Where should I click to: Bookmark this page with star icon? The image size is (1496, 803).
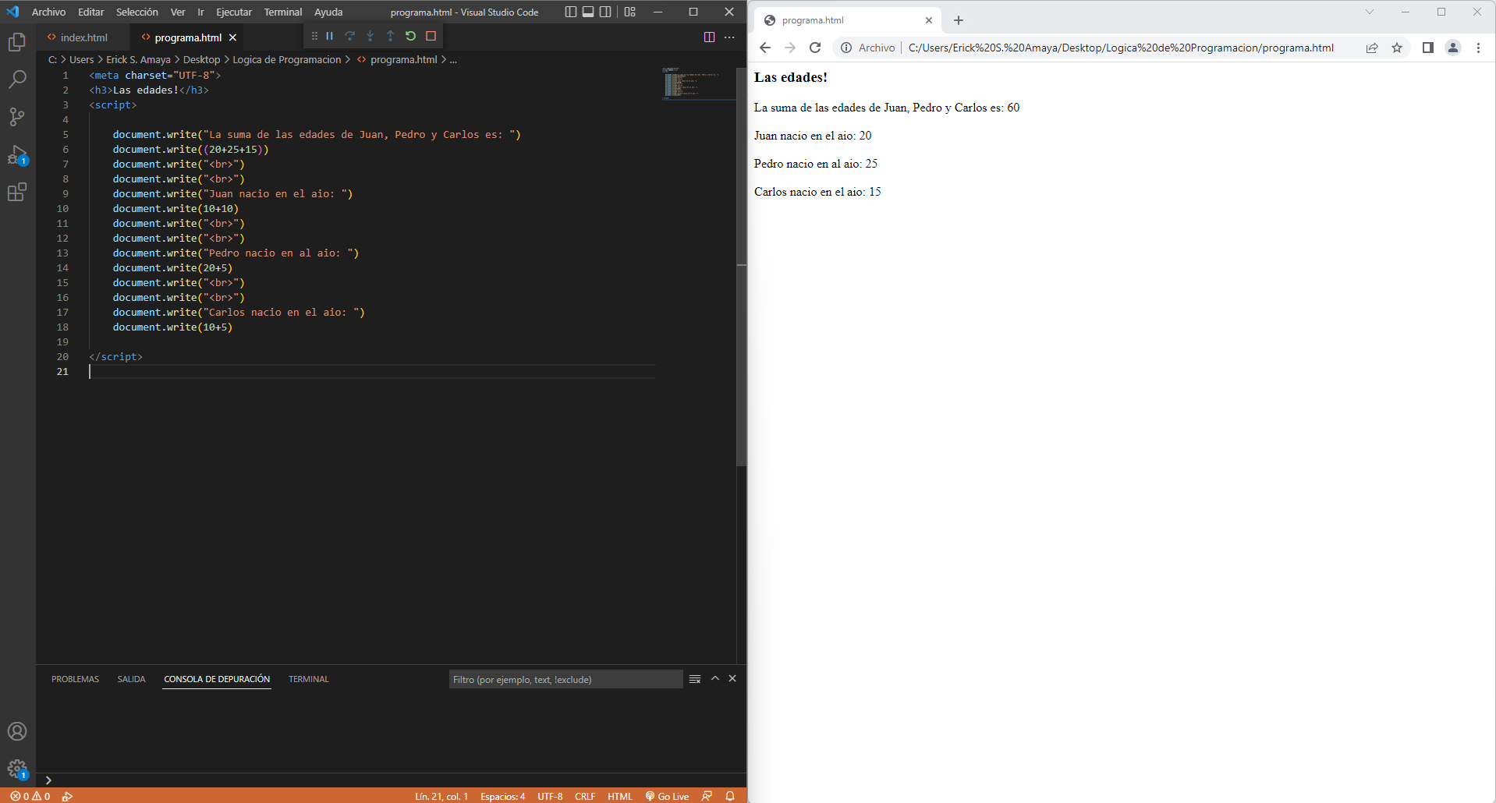[1397, 48]
